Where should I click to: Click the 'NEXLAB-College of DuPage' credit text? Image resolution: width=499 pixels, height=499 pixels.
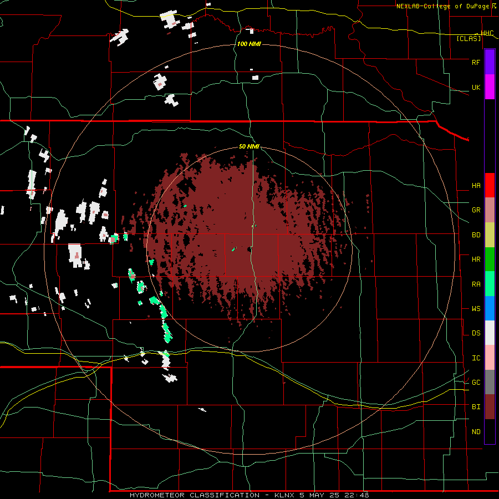442,6
